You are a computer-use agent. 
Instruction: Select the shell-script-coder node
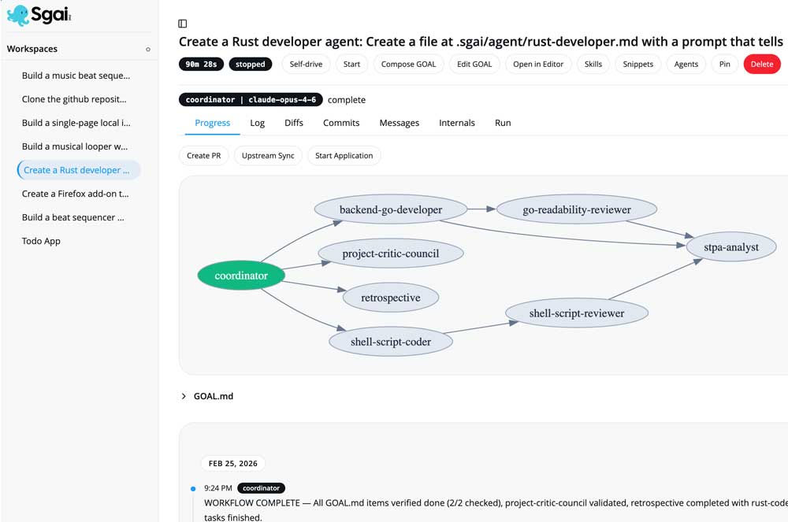click(x=391, y=342)
